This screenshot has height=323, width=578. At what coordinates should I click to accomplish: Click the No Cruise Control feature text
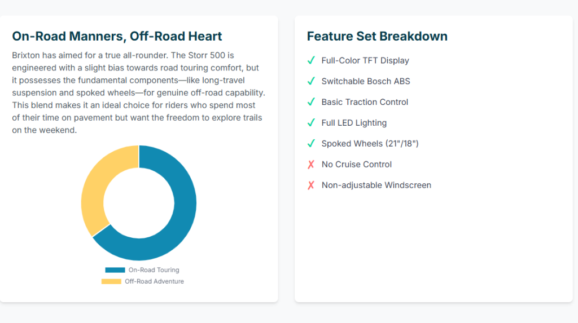(x=356, y=165)
